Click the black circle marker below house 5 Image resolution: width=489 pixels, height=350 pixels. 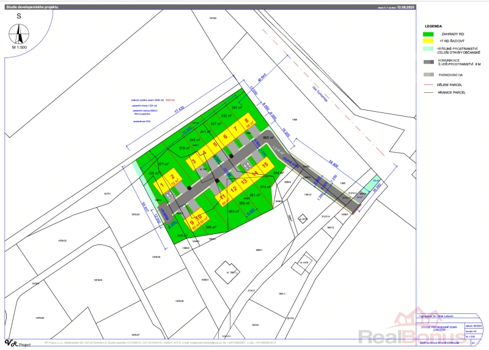point(232,156)
